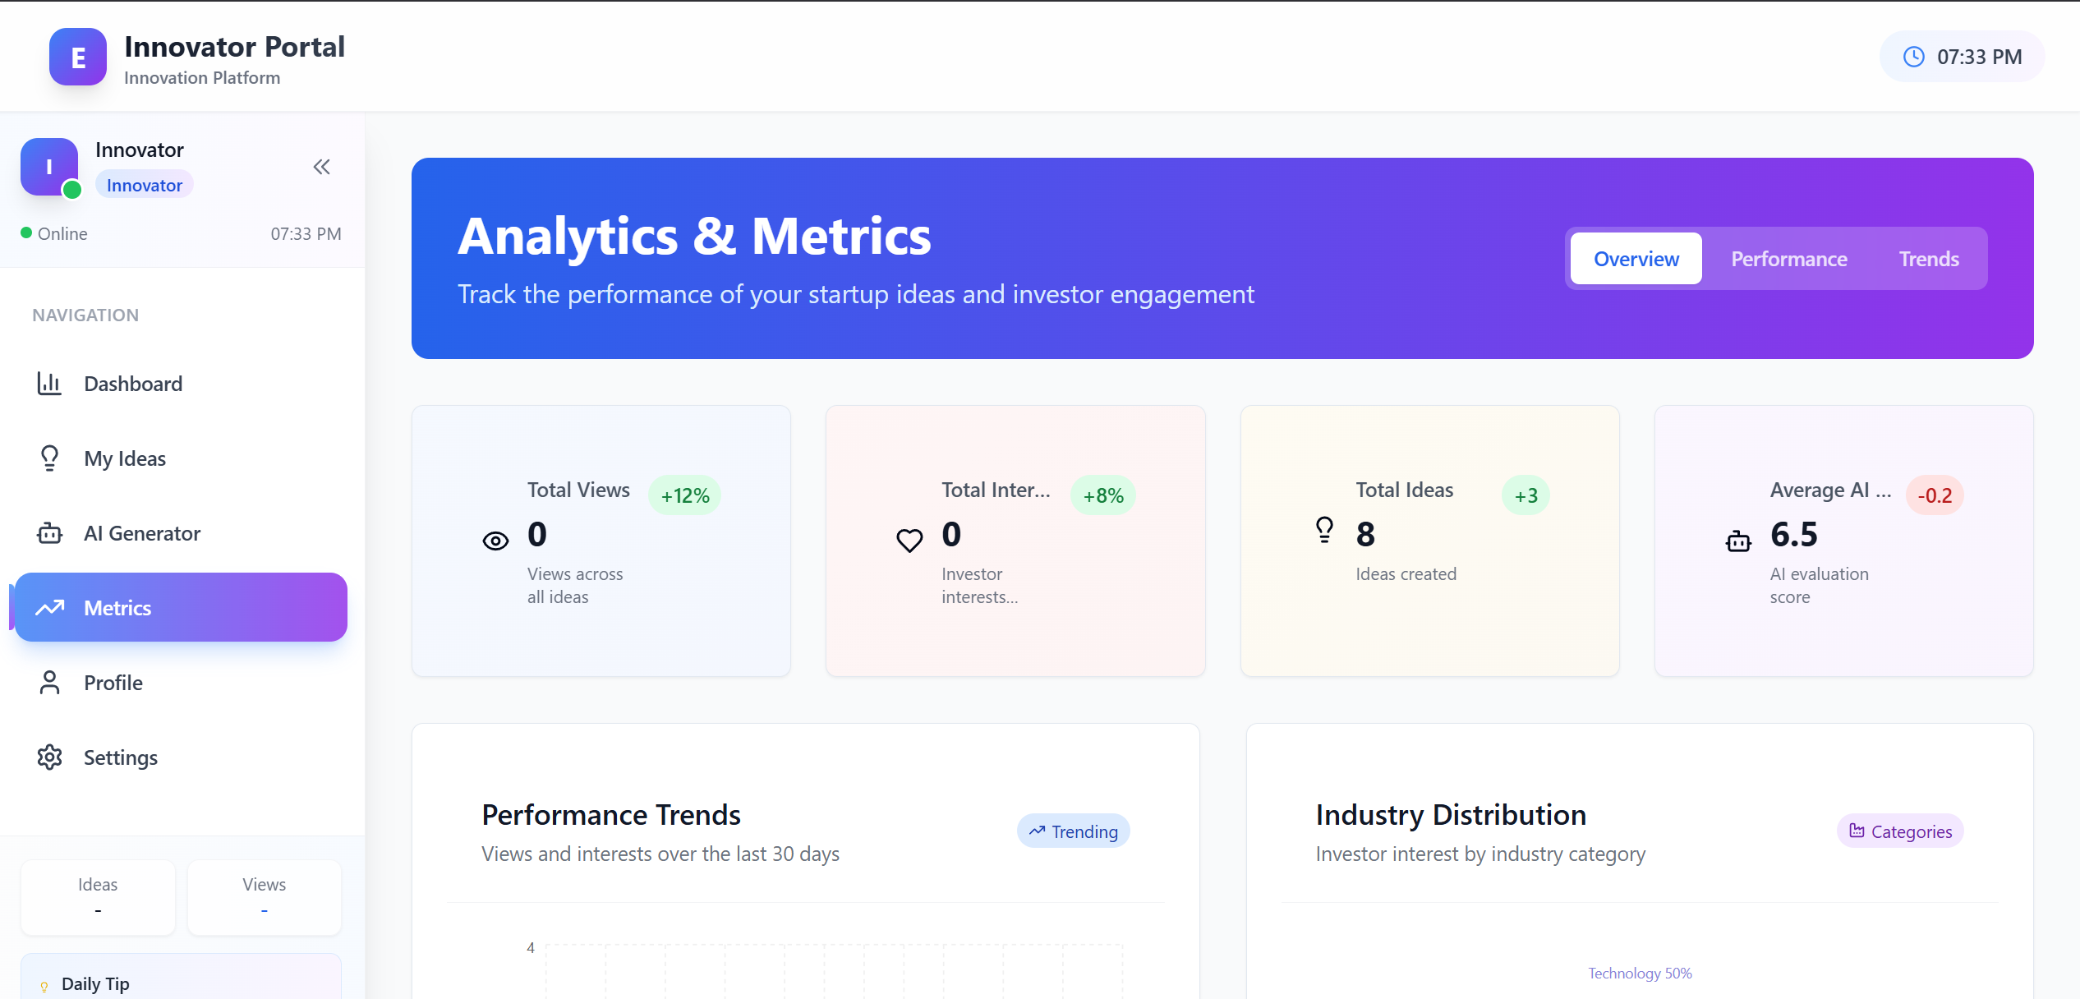The height and width of the screenshot is (999, 2080).
Task: Switch to the Trends tab
Action: click(x=1928, y=259)
